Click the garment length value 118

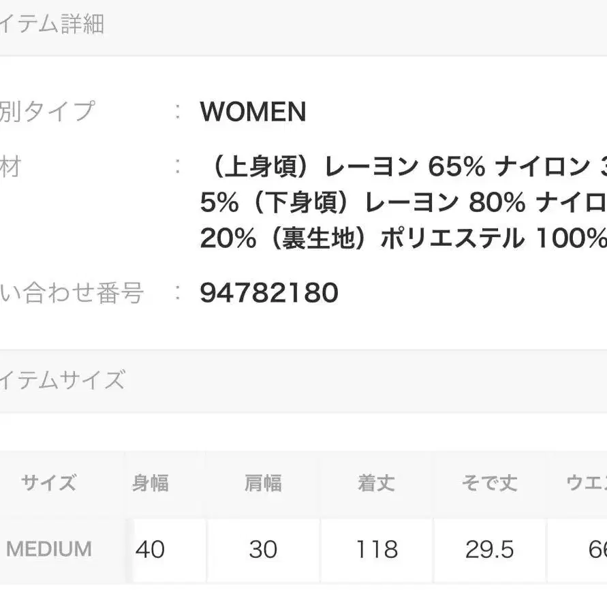pyautogui.click(x=377, y=549)
